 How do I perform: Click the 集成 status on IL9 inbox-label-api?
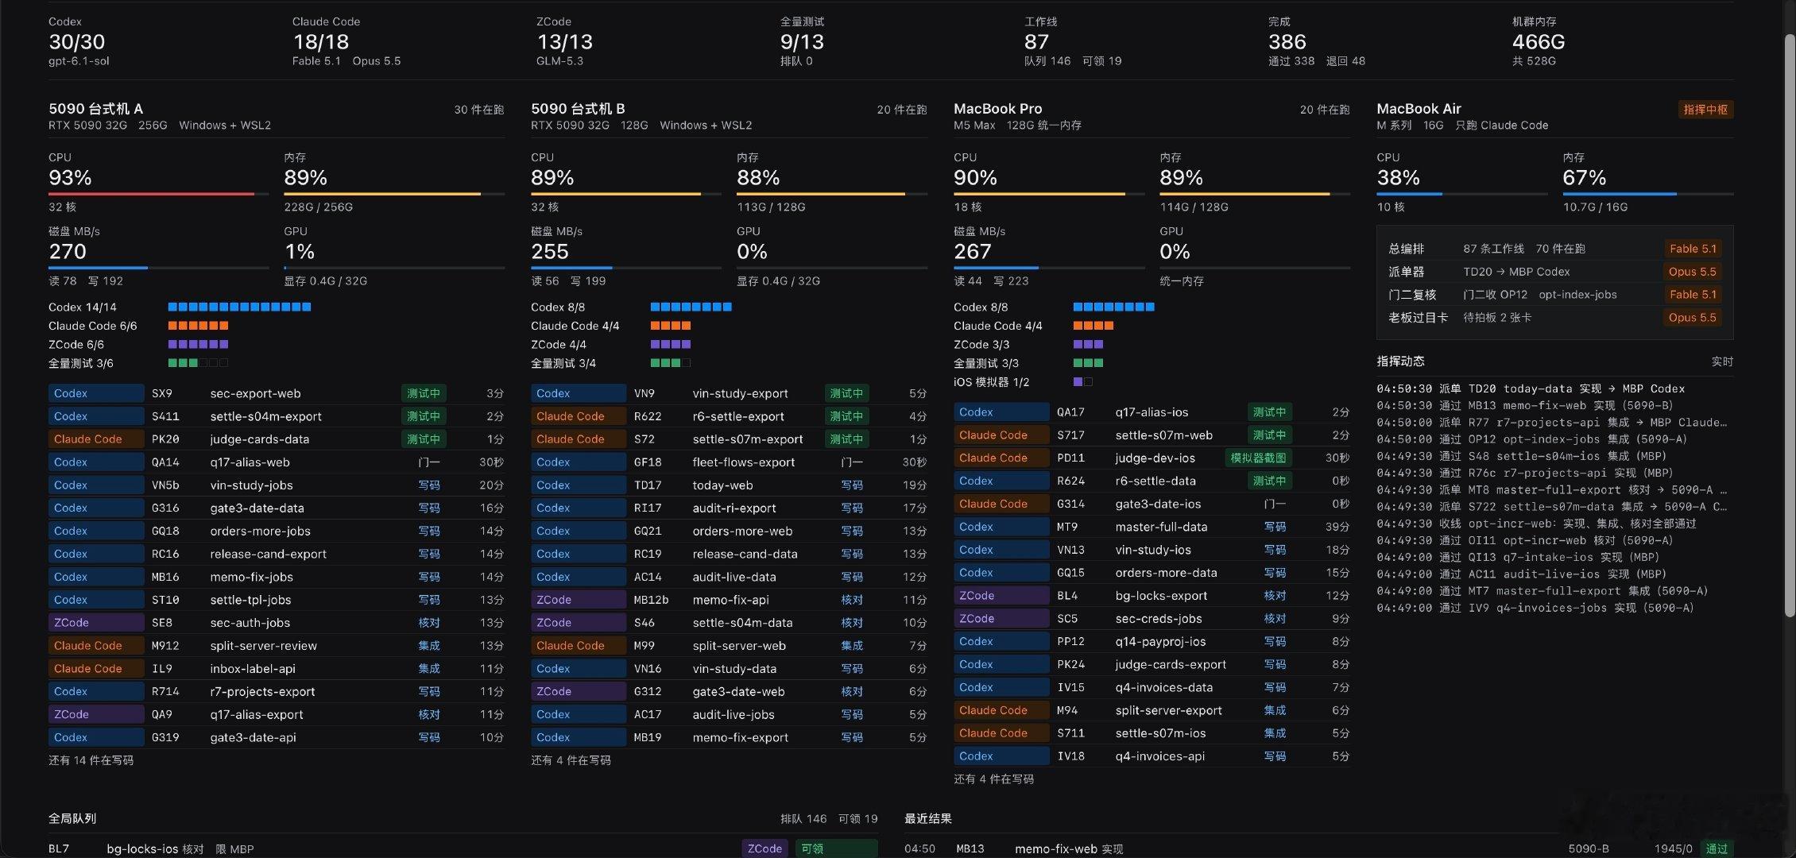429,669
